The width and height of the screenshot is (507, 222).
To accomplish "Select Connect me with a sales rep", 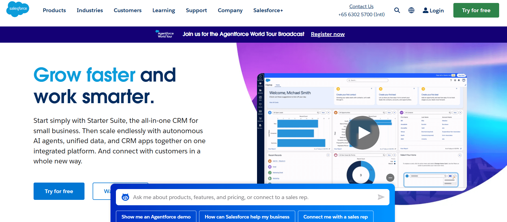I will coord(336,217).
